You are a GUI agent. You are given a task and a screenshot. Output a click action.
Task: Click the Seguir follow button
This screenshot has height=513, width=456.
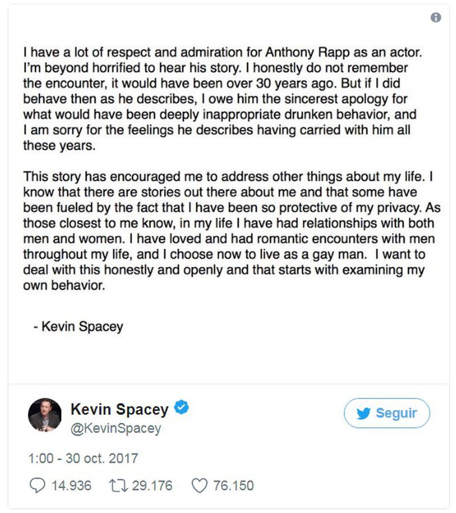click(x=387, y=413)
